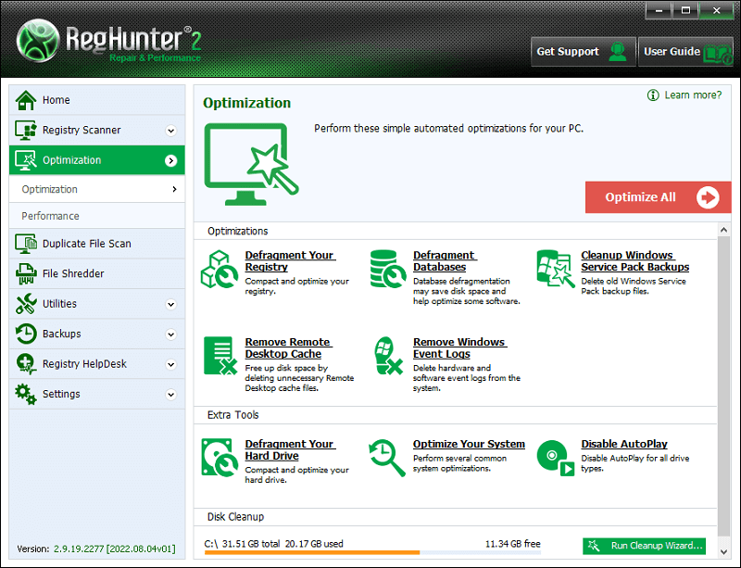Click the Defragment Databases stack icon

388,269
